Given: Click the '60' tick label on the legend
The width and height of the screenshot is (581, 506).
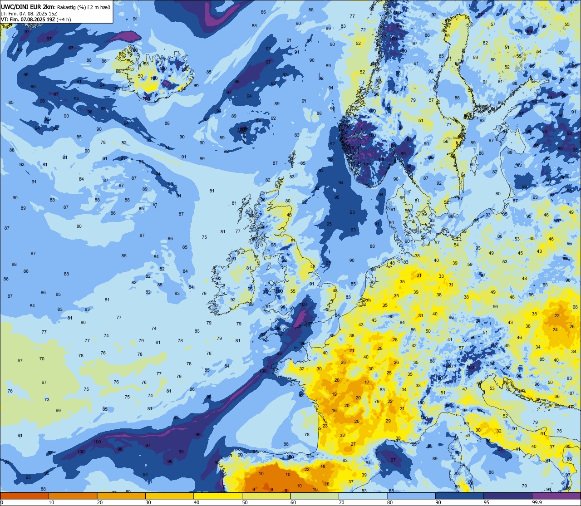Looking at the screenshot, I should [x=293, y=502].
